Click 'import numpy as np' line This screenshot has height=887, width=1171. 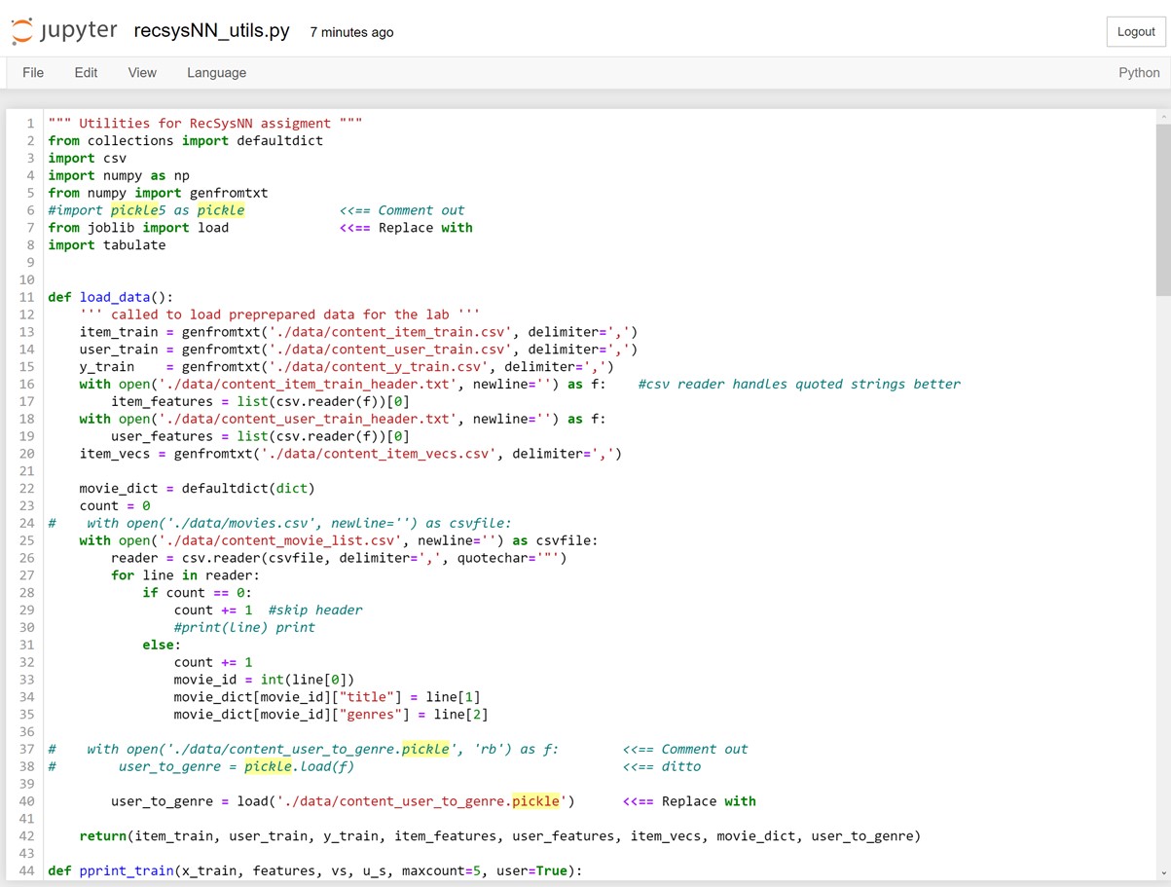click(119, 175)
